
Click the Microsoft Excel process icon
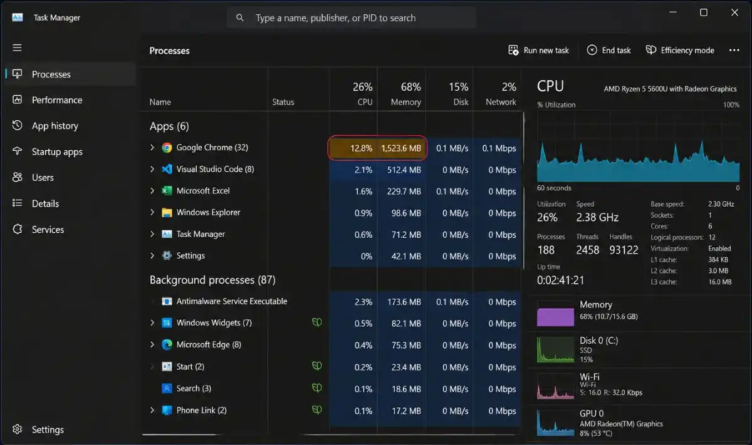[x=167, y=191]
